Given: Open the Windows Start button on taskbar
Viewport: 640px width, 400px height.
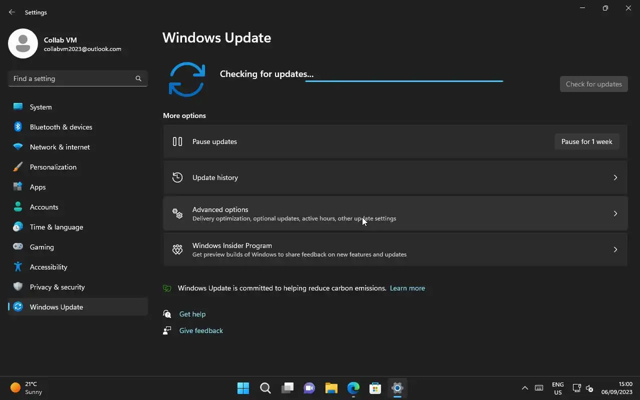Looking at the screenshot, I should point(243,388).
